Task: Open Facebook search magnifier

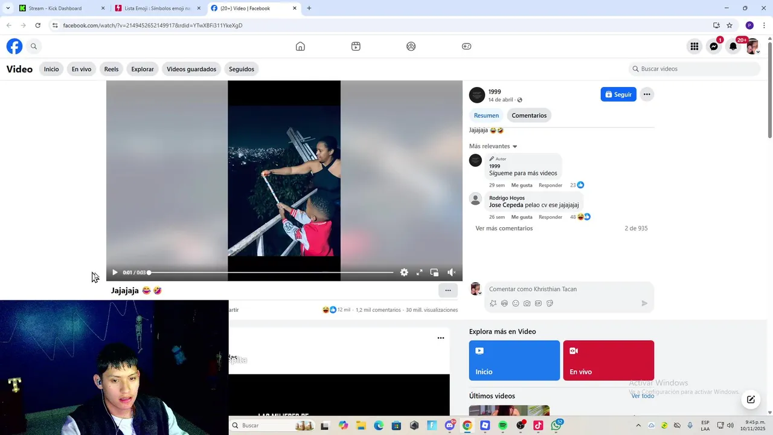Action: point(34,47)
